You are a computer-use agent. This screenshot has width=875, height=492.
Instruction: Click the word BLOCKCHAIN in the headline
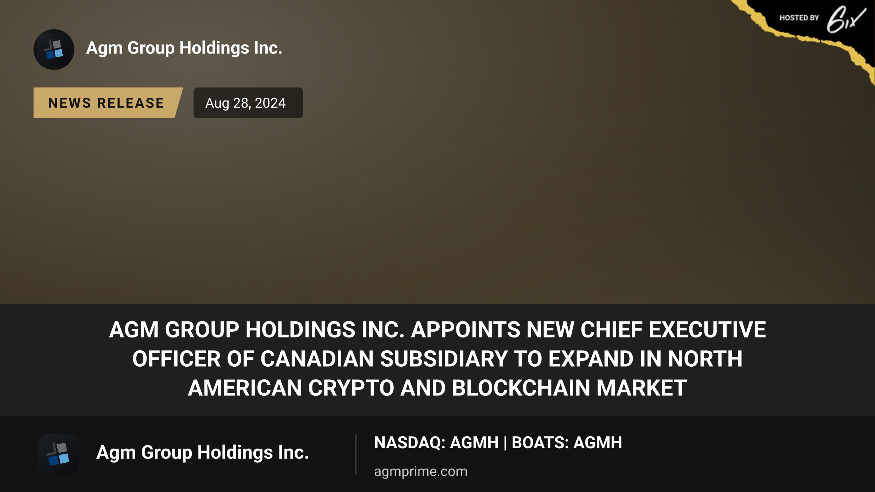pyautogui.click(x=521, y=388)
